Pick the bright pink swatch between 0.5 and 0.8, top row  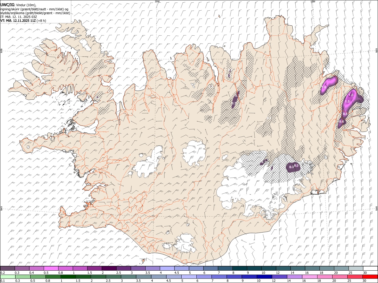[x=51, y=268]
